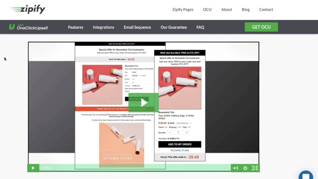Click the GET OCU button
The height and width of the screenshot is (179, 318).
[261, 27]
